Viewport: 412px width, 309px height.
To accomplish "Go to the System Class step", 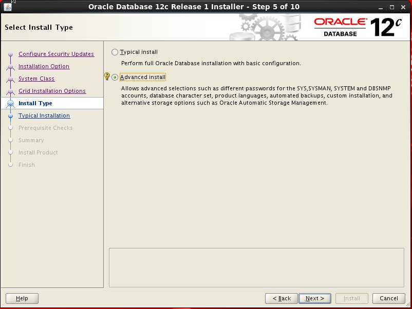I will [36, 79].
